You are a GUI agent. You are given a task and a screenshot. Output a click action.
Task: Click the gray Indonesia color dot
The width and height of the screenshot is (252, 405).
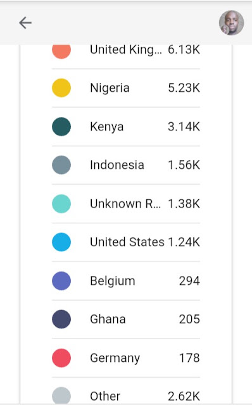click(61, 165)
